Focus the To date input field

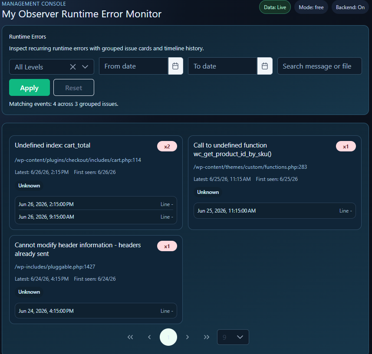click(223, 66)
